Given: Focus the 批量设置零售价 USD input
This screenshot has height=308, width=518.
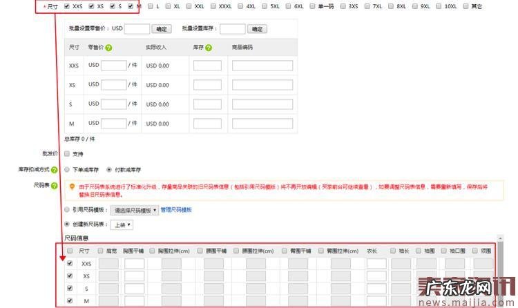Looking at the screenshot, I should [x=137, y=29].
